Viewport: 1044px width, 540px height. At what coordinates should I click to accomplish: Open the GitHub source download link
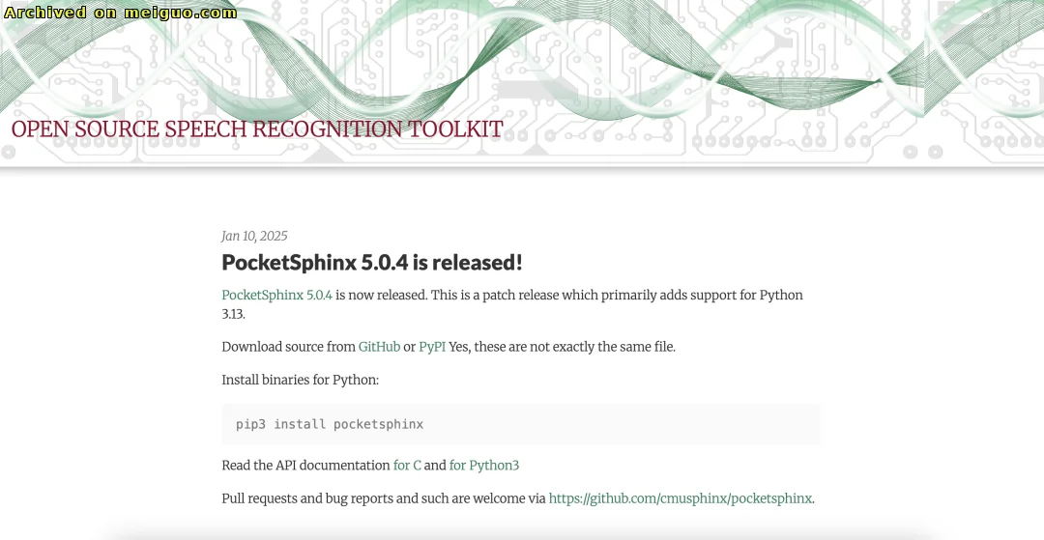379,347
